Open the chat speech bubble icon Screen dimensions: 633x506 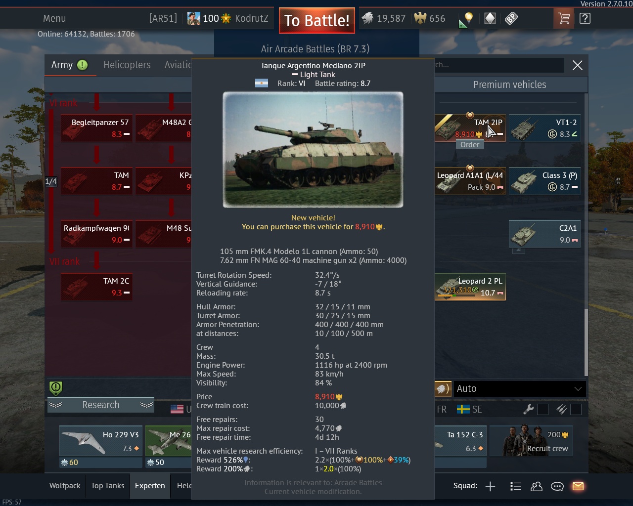click(x=557, y=486)
